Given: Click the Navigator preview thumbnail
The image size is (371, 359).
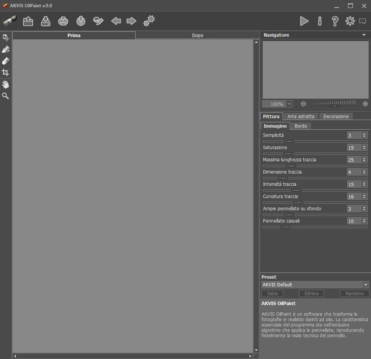Looking at the screenshot, I should click(315, 70).
